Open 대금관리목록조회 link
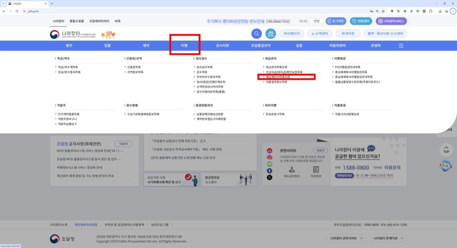The height and width of the screenshot is (248, 457). pos(276,67)
